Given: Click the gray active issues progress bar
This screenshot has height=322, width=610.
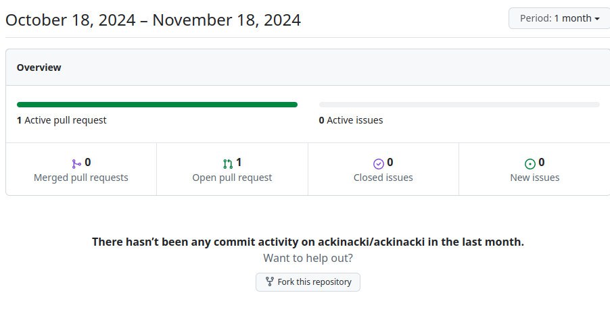Looking at the screenshot, I should [x=459, y=105].
